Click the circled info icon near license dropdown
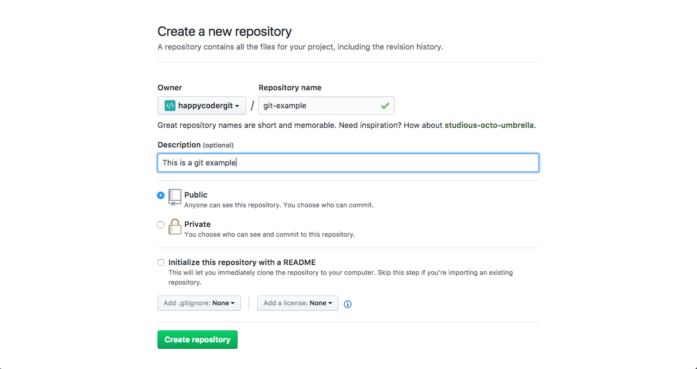 coord(347,304)
